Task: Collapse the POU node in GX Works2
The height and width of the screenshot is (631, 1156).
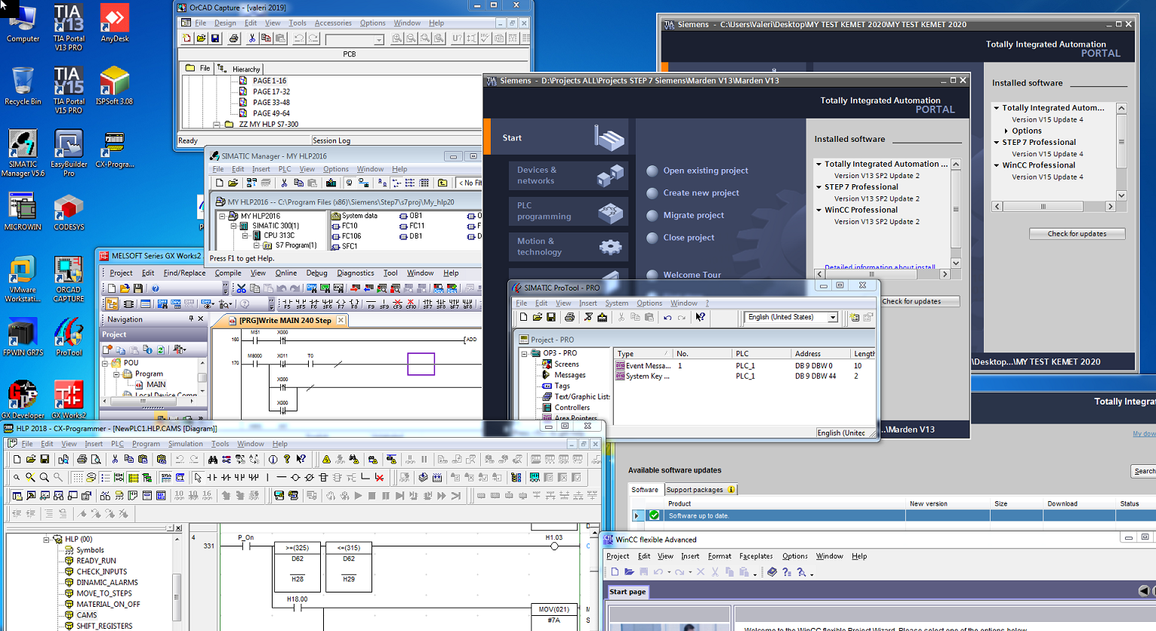Action: 105,363
